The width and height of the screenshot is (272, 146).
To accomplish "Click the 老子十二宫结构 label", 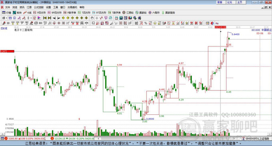I will coord(23,30).
